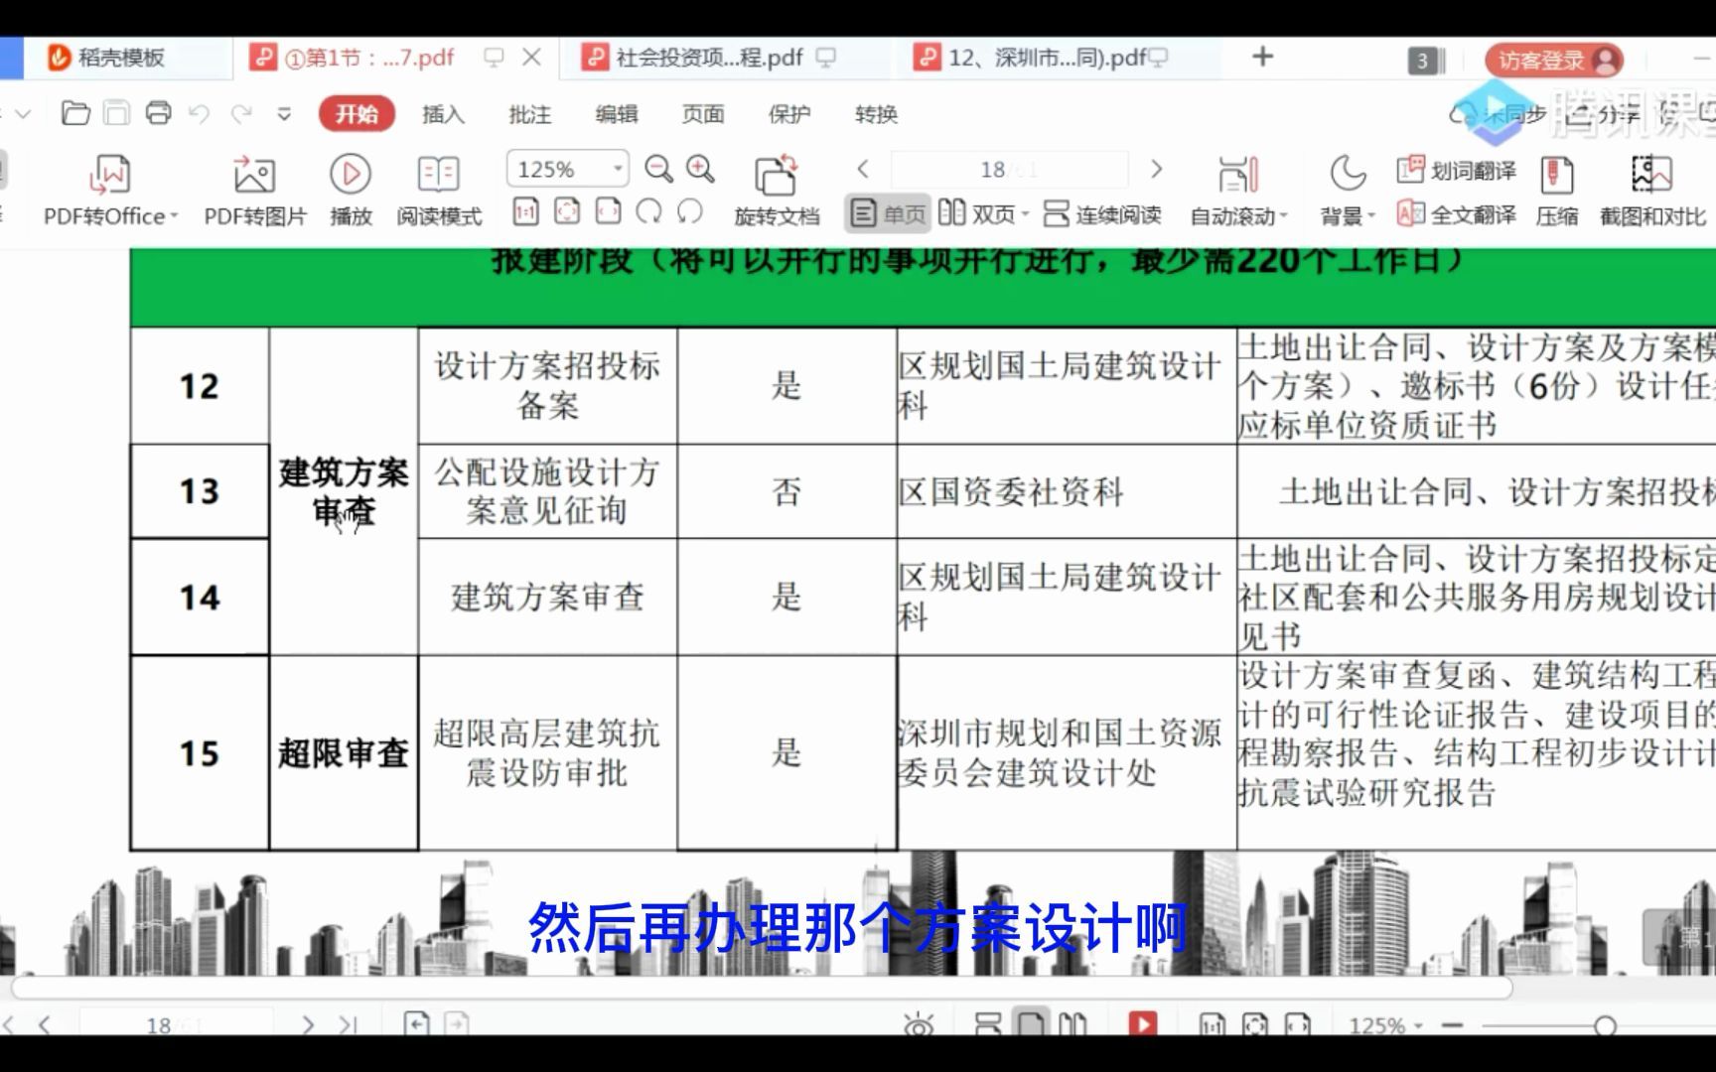1716x1072 pixels.
Task: Open 自动滚动 auto scroll options
Action: point(1238,191)
